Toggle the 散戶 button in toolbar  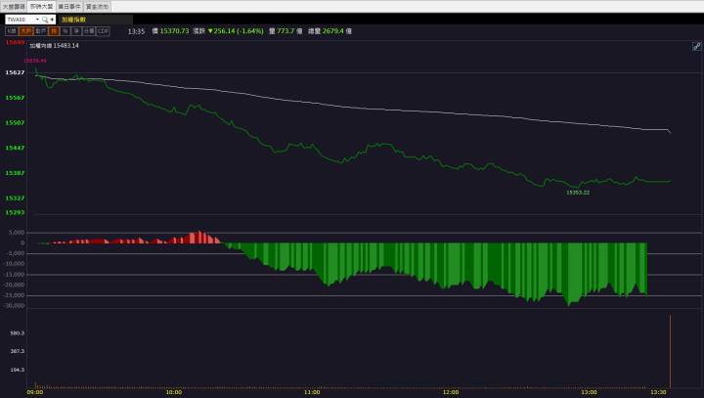(x=40, y=31)
